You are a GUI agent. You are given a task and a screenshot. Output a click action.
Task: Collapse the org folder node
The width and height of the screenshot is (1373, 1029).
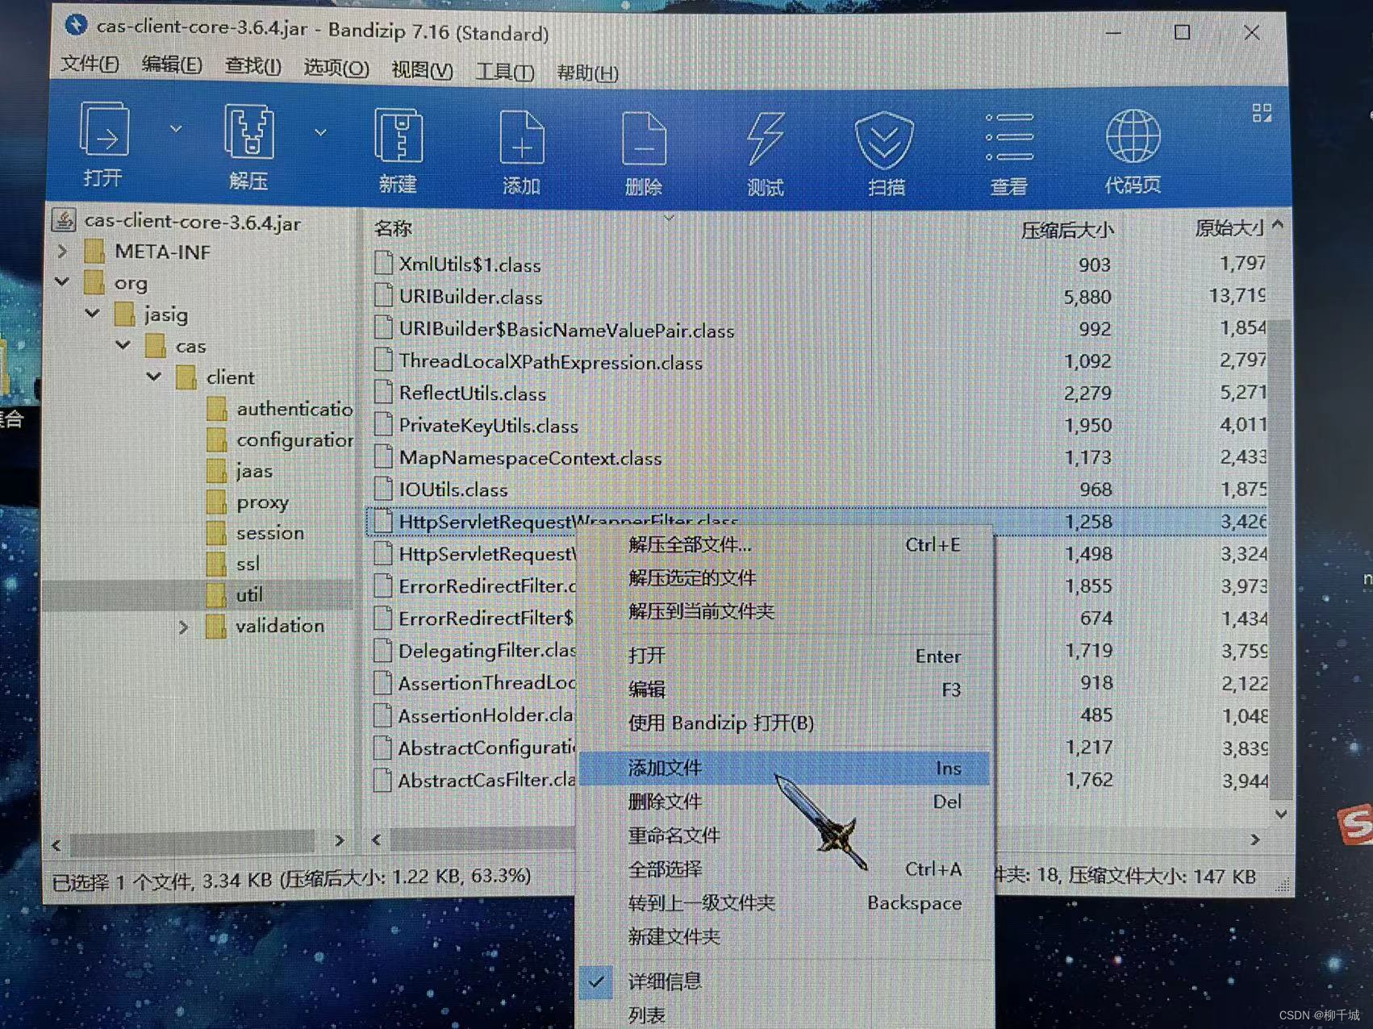[62, 282]
